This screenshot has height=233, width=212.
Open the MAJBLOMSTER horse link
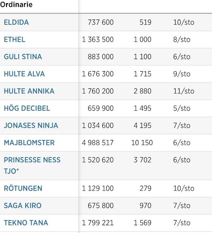(29, 143)
